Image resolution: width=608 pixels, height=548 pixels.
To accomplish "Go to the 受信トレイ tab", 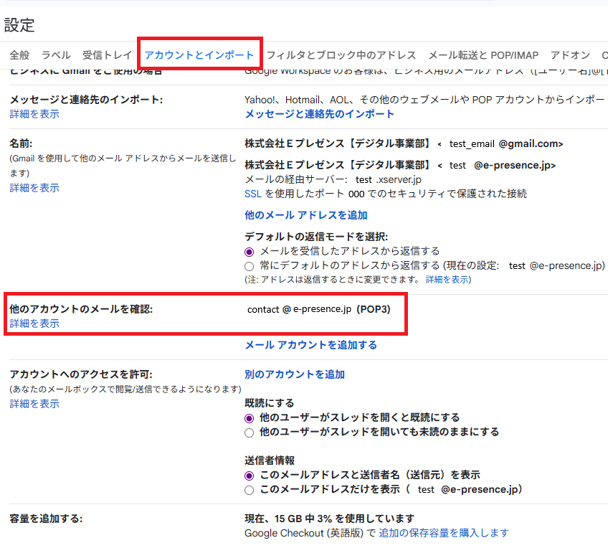I will coord(107,55).
